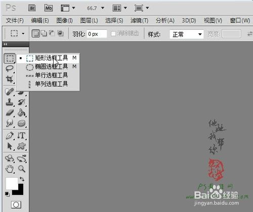
Task: Toggle the 消除锯齿 anti-alias checkbox
Action: 113,34
